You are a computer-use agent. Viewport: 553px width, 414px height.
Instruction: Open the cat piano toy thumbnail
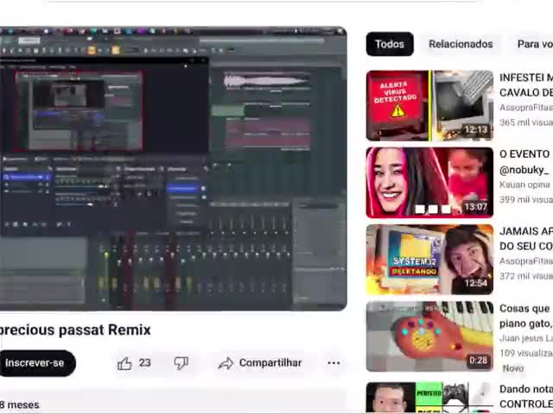[x=429, y=336]
